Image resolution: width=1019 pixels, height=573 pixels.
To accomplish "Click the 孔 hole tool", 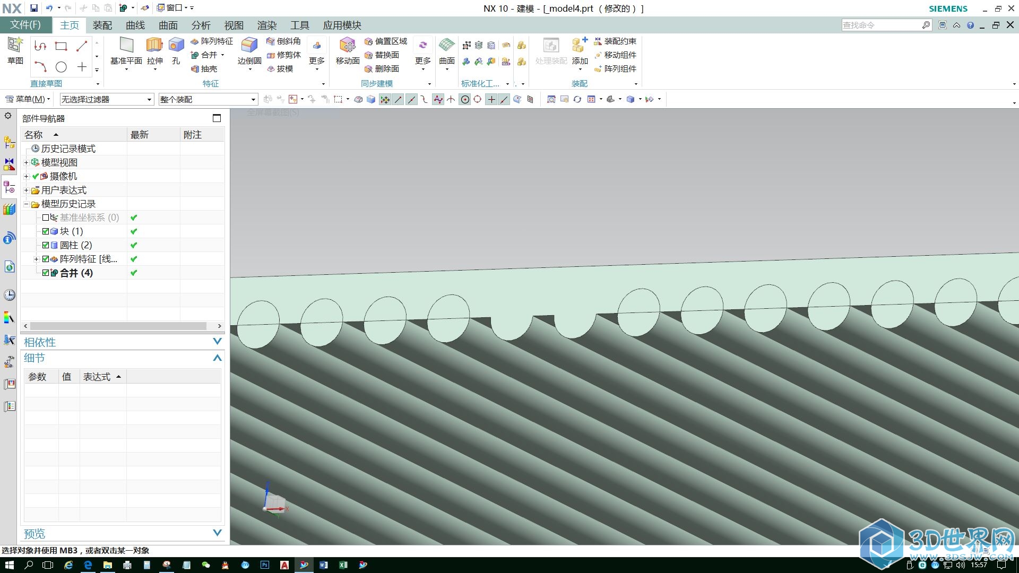I will (176, 52).
